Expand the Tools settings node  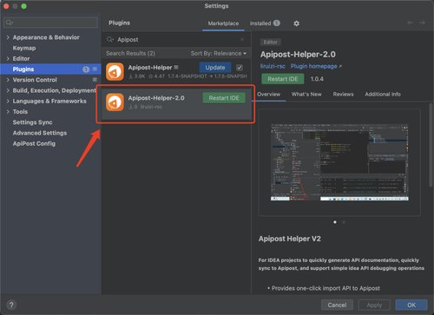(x=8, y=112)
